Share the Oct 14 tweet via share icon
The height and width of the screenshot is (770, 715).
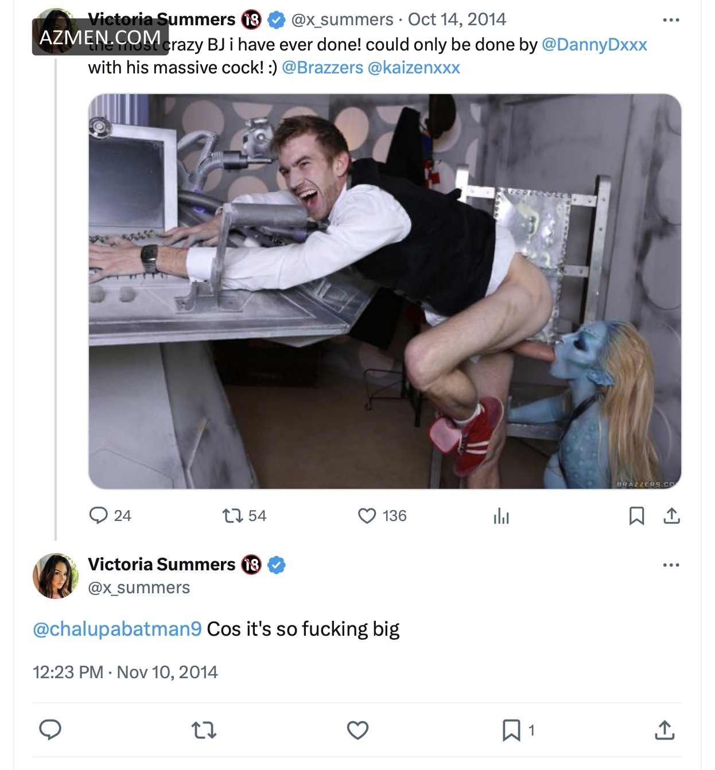tap(671, 516)
